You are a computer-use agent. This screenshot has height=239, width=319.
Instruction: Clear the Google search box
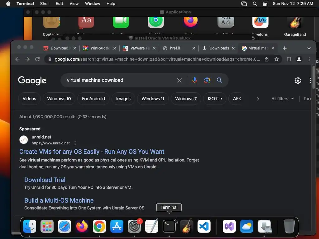click(x=179, y=80)
